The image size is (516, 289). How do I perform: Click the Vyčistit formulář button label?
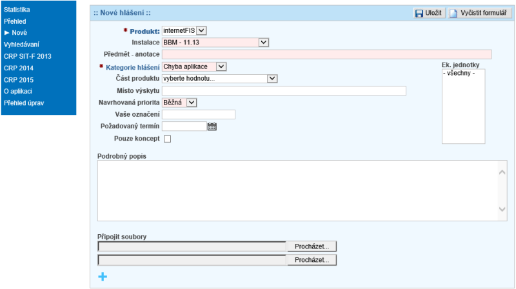click(483, 13)
